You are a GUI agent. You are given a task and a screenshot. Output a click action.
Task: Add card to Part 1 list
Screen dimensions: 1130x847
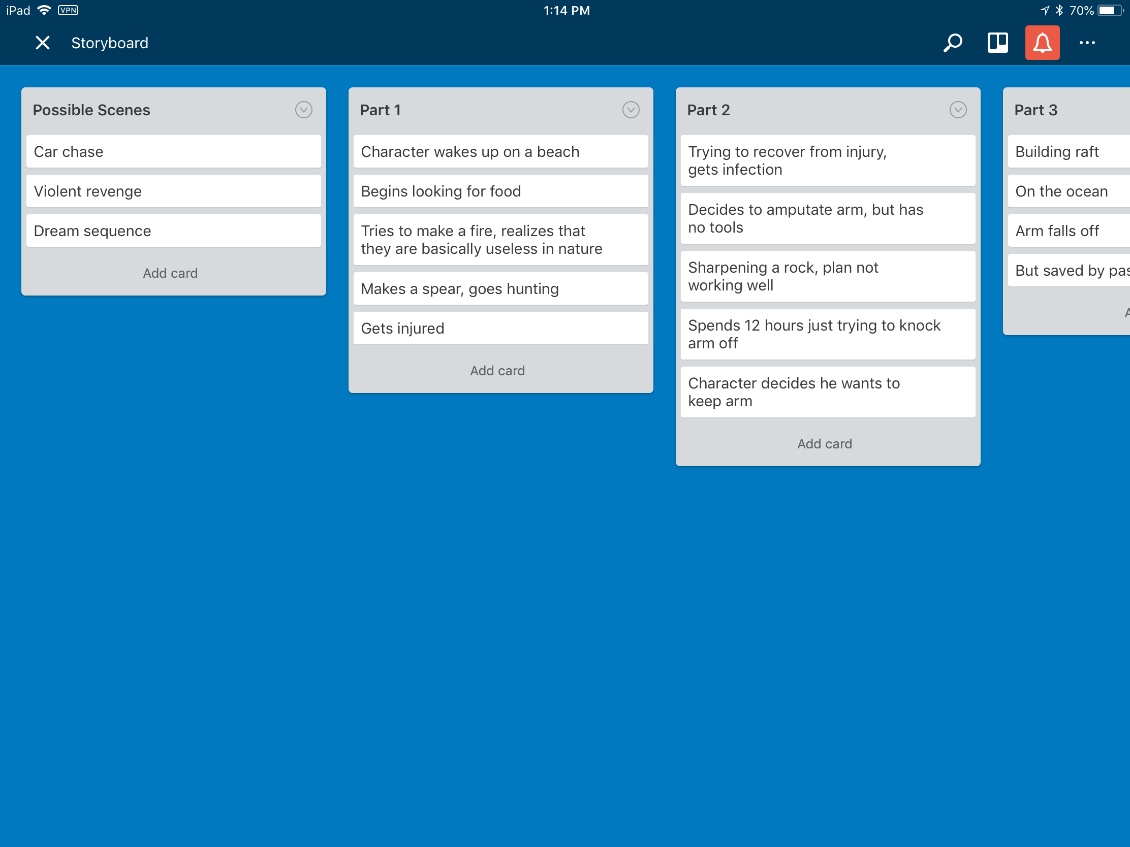497,371
